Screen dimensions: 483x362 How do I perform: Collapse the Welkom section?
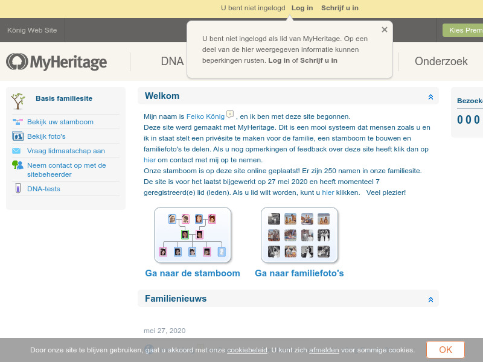click(430, 95)
